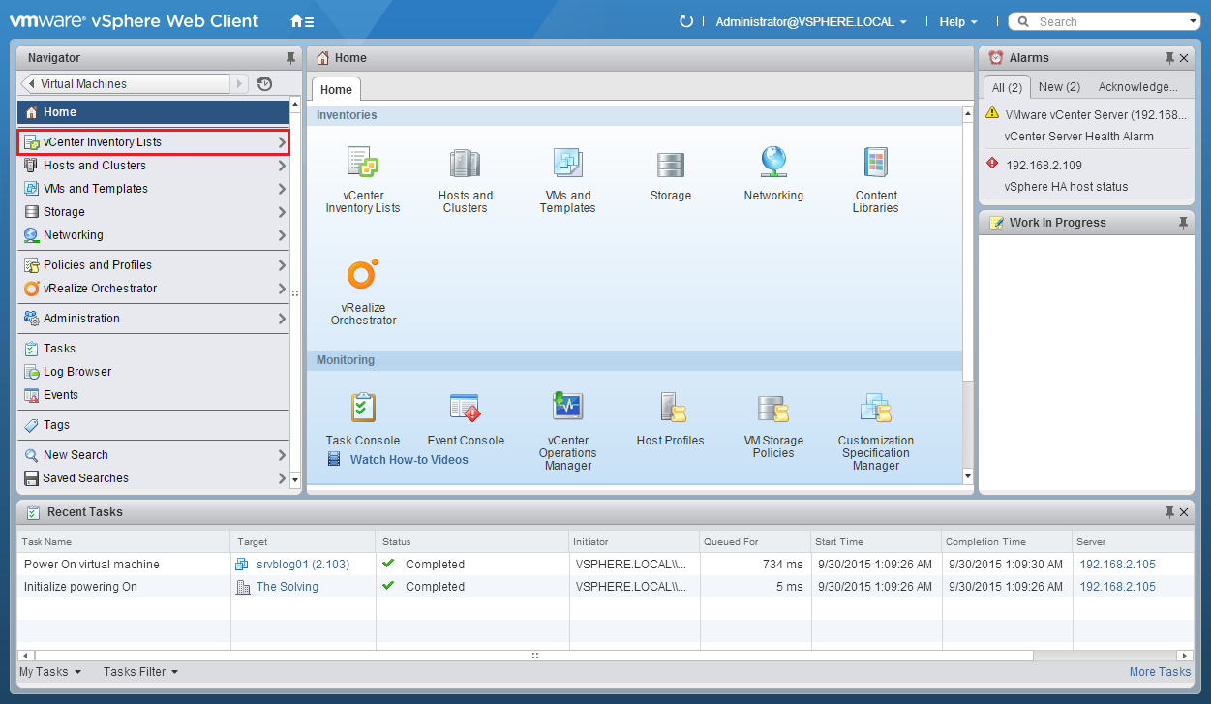Open the srvblog01 (2.103) target link

[x=302, y=565]
